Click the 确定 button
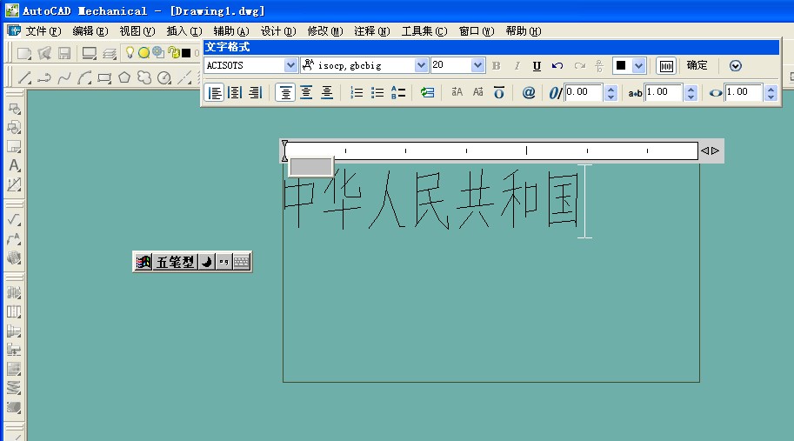794x441 pixels. tap(697, 65)
